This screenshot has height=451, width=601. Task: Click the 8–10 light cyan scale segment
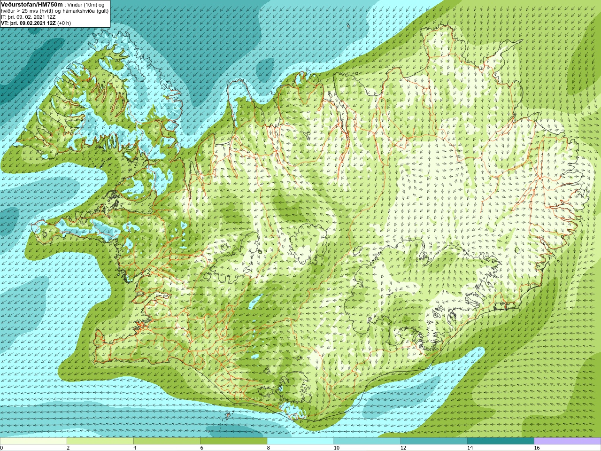pos(300,441)
